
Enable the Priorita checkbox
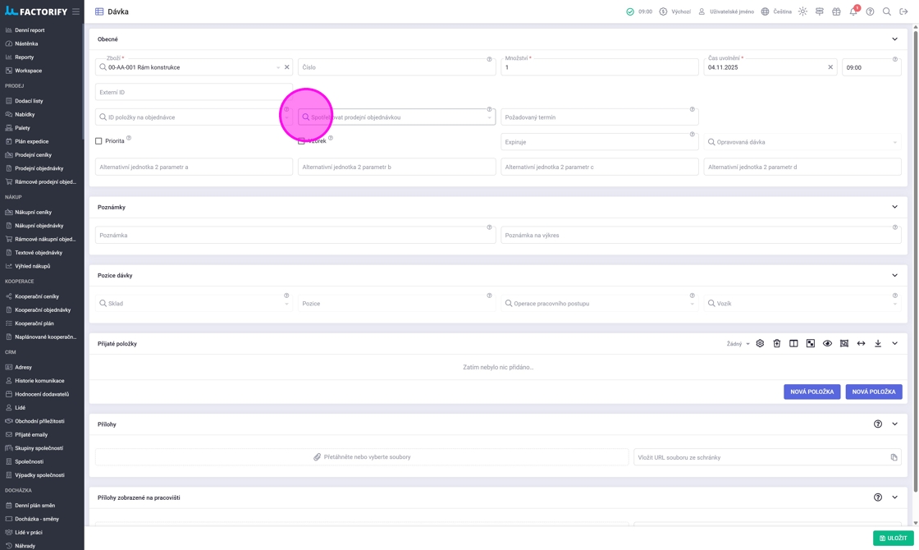99,141
